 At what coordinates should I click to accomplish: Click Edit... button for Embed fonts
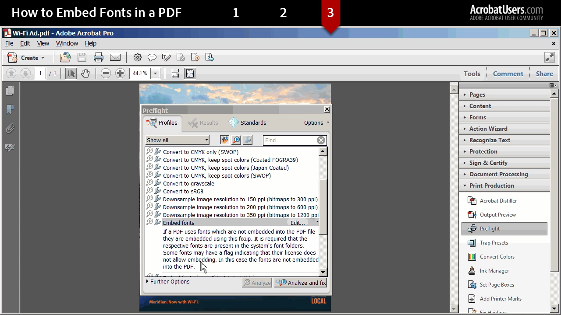click(x=298, y=223)
